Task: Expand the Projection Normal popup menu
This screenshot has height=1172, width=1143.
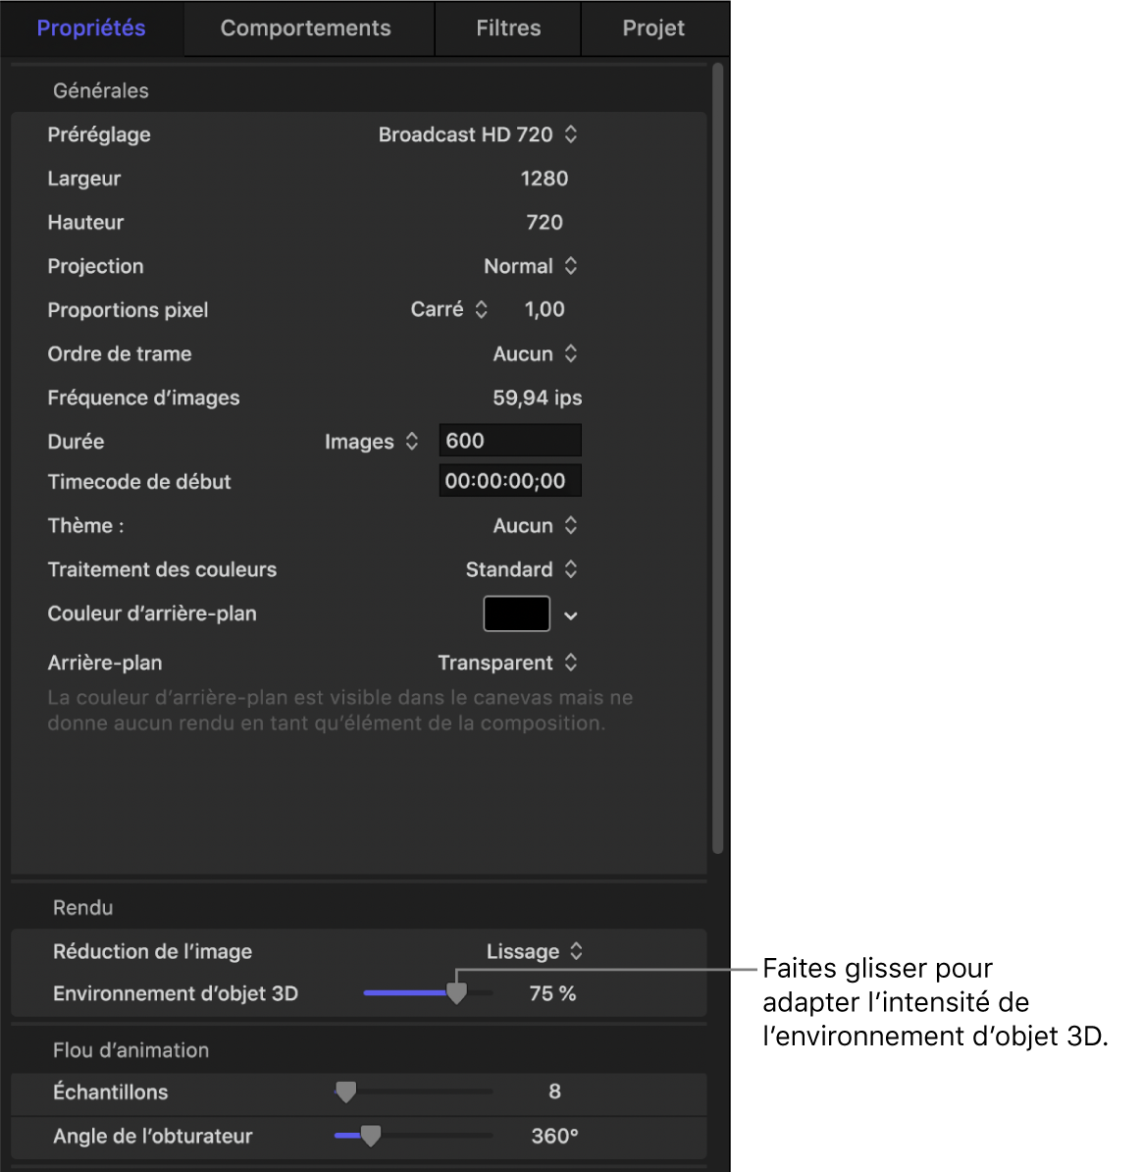Action: click(531, 266)
